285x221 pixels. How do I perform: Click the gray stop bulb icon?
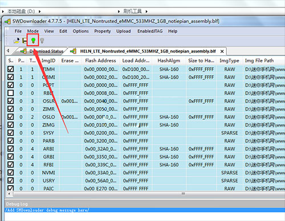click(x=42, y=40)
